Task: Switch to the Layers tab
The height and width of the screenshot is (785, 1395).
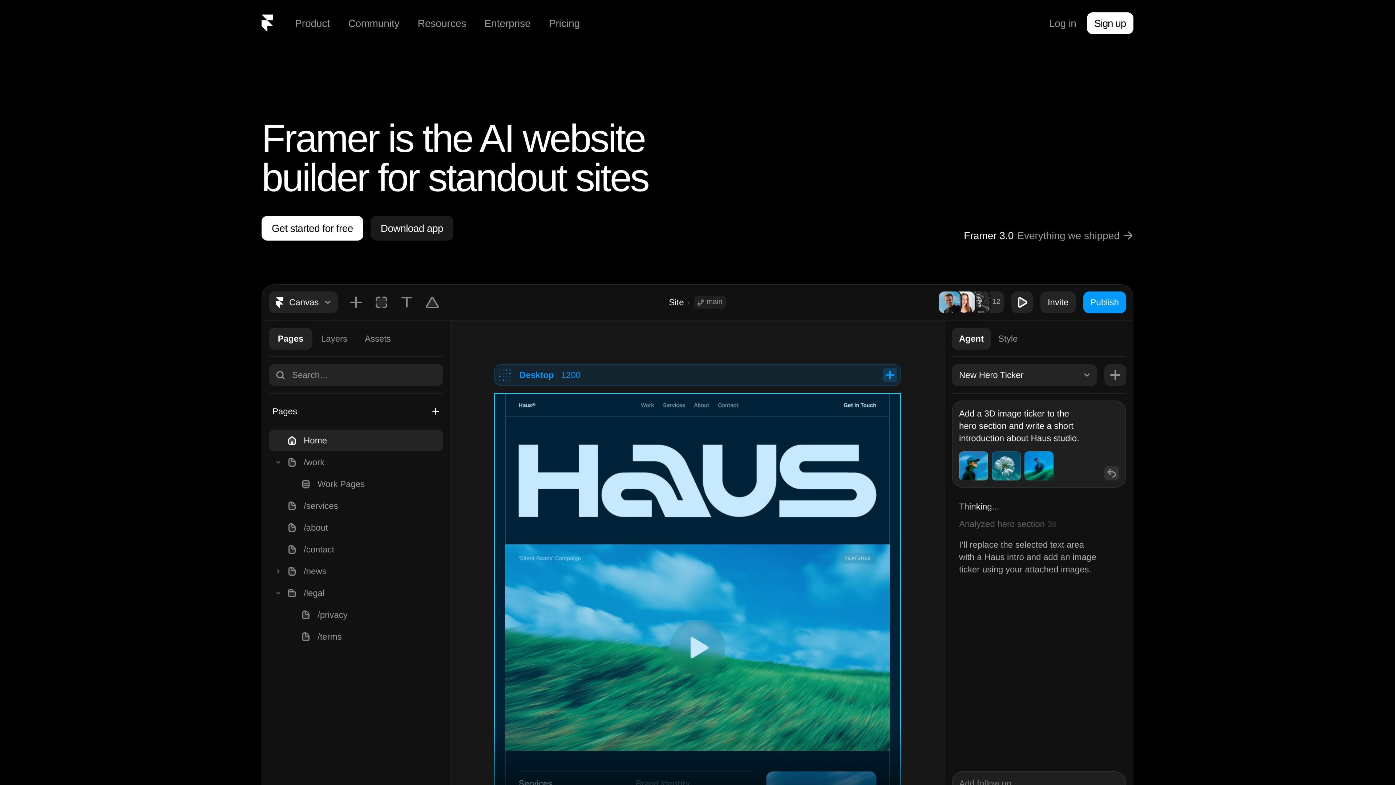Action: click(334, 339)
